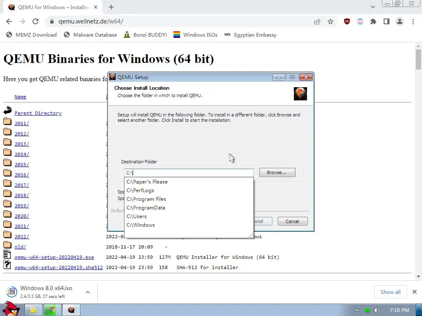422x316 pixels.
Task: Browse for a different install folder
Action: point(277,172)
